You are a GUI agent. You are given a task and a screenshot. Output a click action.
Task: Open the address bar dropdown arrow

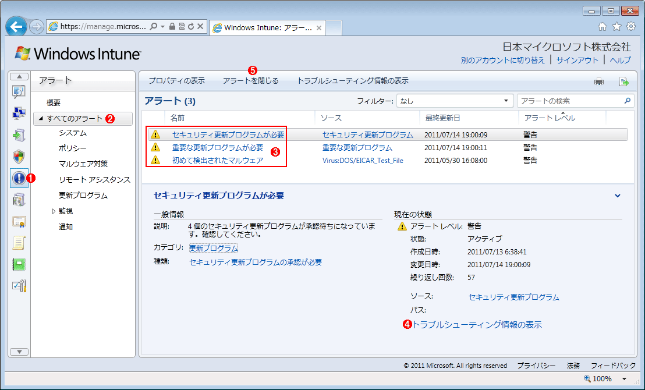pyautogui.click(x=163, y=27)
